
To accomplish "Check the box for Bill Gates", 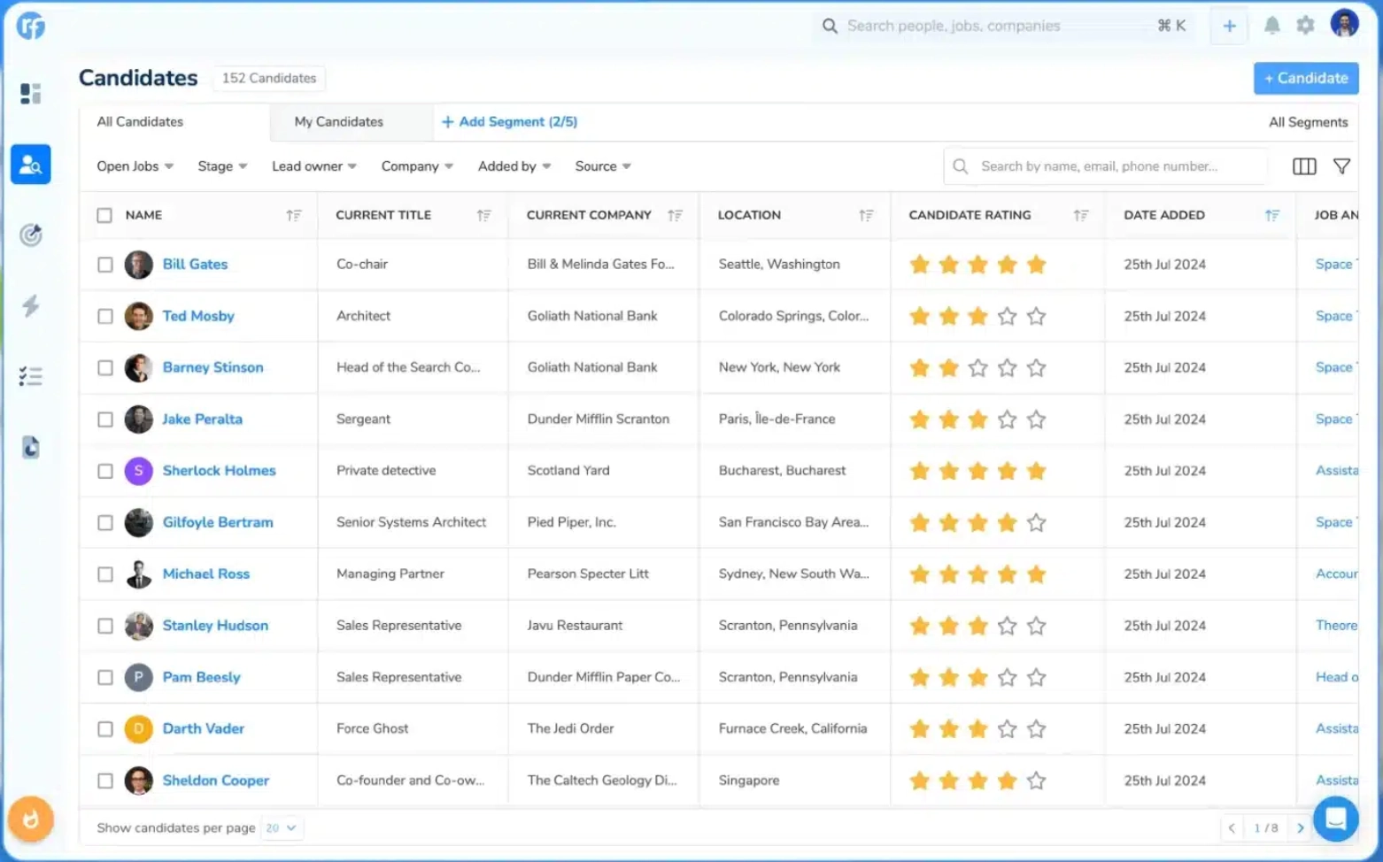I will click(104, 265).
